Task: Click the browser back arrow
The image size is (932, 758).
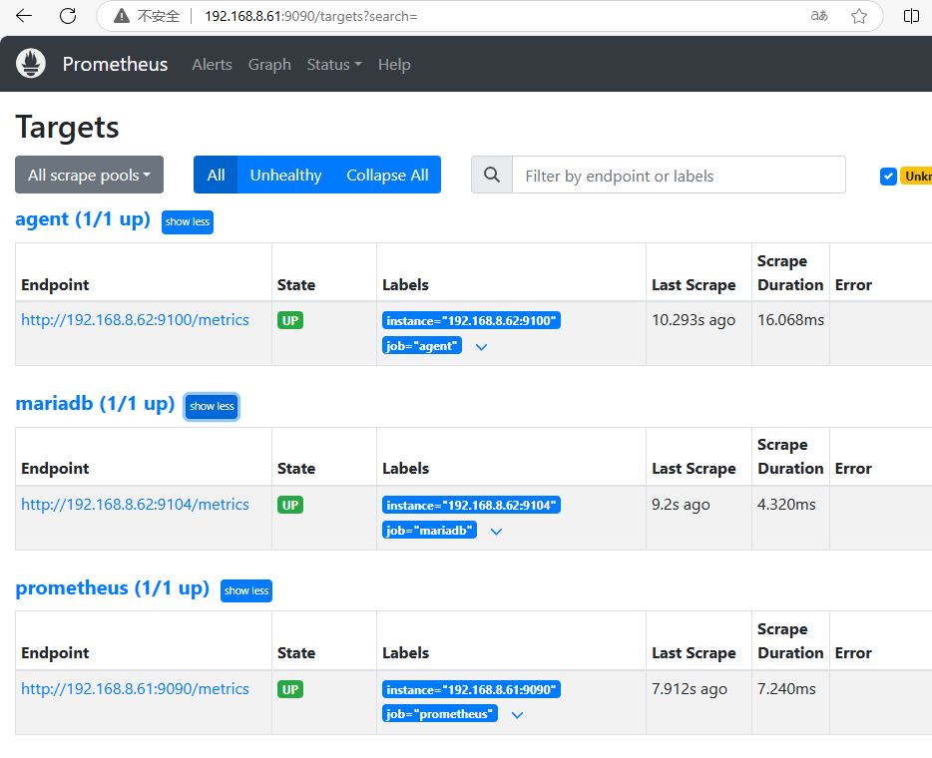Action: (x=24, y=16)
